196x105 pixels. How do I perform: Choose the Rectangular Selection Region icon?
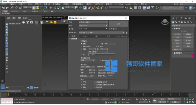click(42, 8)
